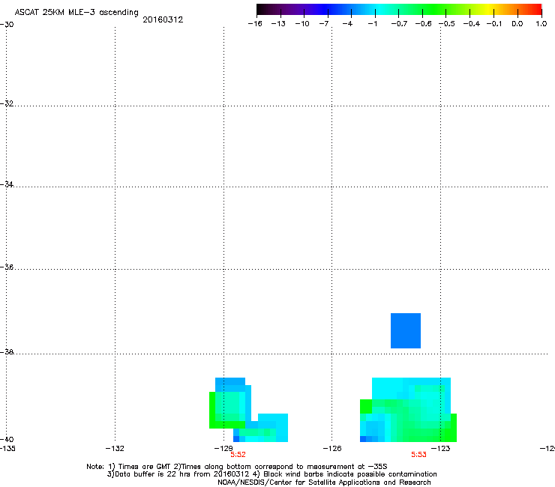The image size is (555, 487).
Task: Click the -13 color scale label
Action: 278,24
